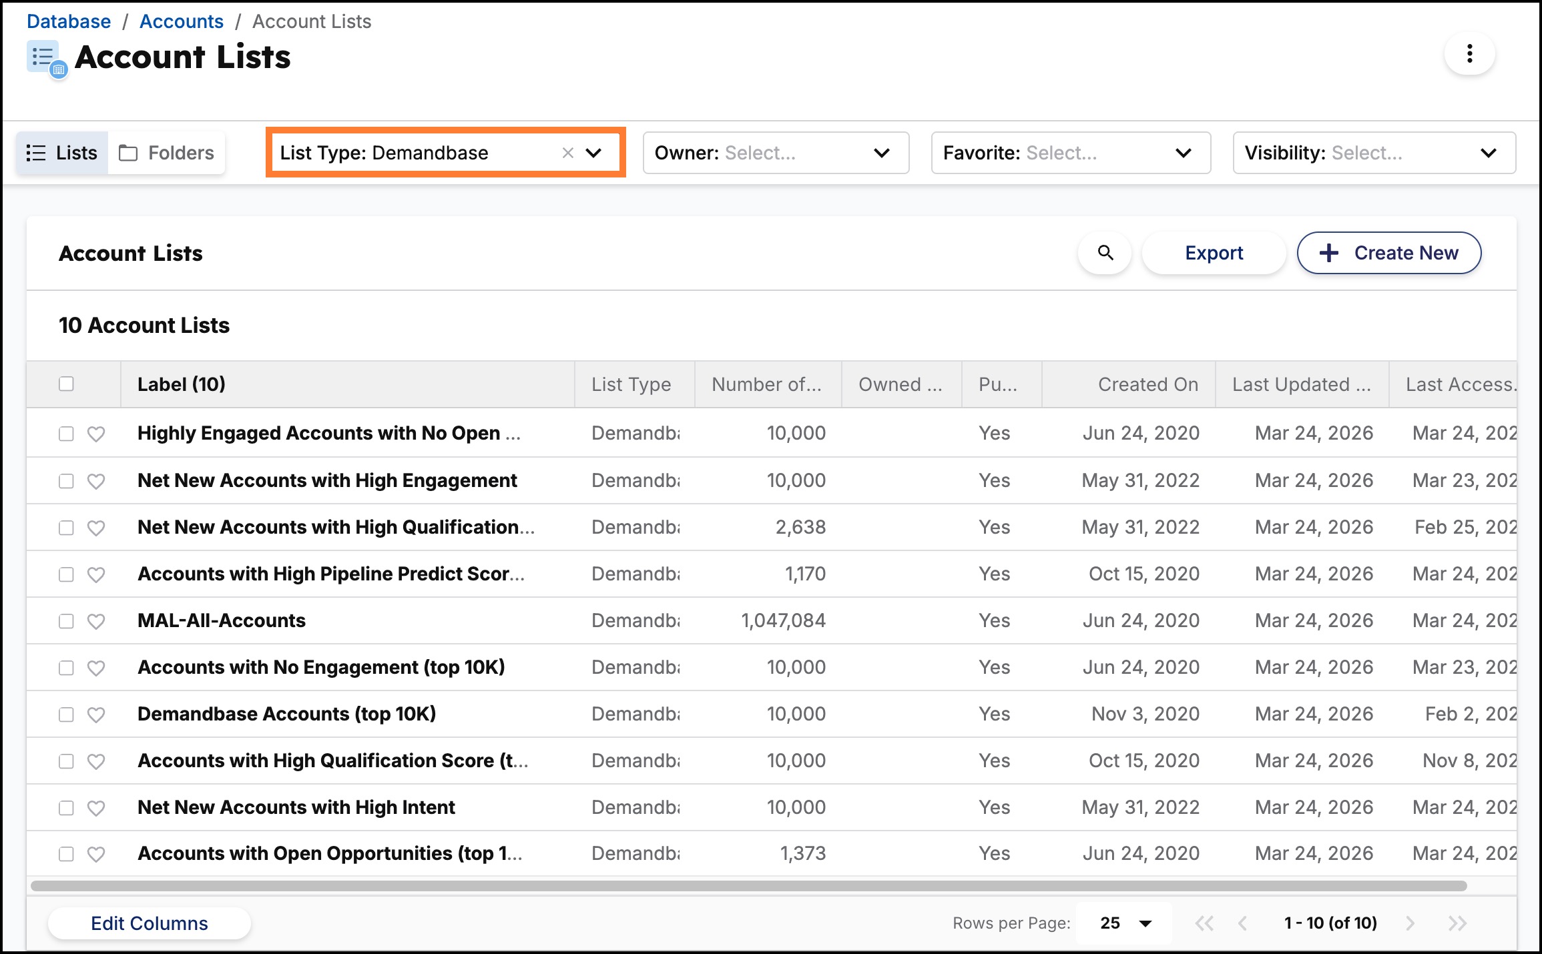The image size is (1542, 954).
Task: Sort by the Last Updated column header
Action: pos(1302,384)
